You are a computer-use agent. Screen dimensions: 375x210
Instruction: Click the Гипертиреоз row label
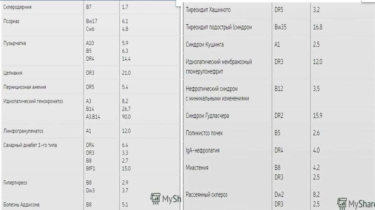(15, 182)
